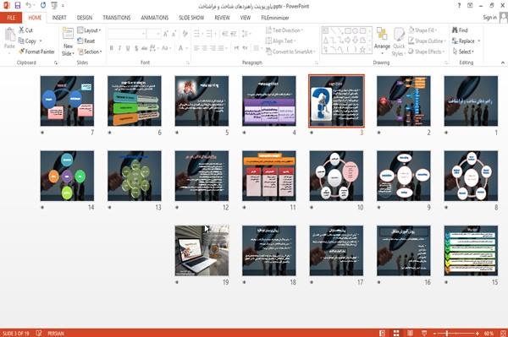The width and height of the screenshot is (508, 337).
Task: Reset the slide layout
Action: [86, 41]
